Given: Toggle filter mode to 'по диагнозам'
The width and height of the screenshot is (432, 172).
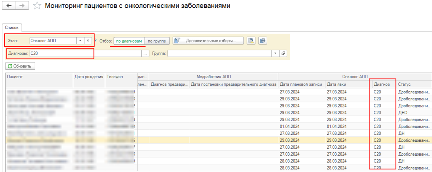Looking at the screenshot, I should point(129,41).
